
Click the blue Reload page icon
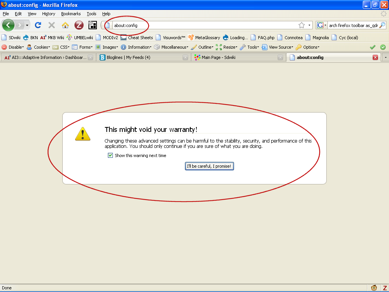(x=38, y=25)
